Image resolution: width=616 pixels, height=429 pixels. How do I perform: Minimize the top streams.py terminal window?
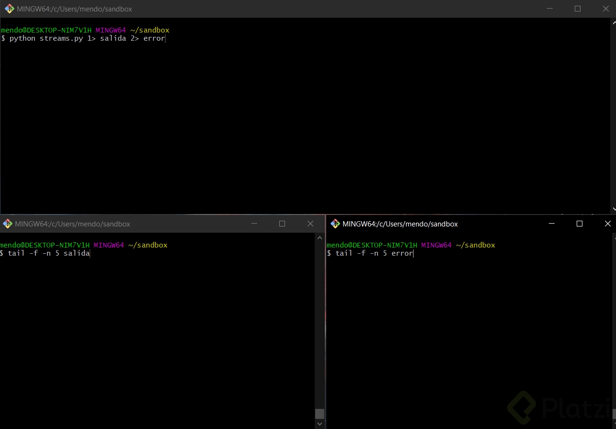(x=550, y=9)
